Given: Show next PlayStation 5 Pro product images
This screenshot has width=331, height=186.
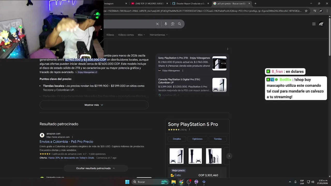Looking at the screenshot, I should click(x=229, y=156).
